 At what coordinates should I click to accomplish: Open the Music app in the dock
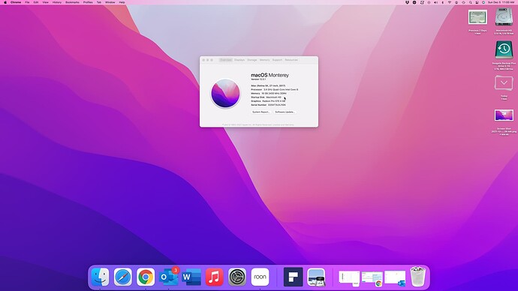214,277
